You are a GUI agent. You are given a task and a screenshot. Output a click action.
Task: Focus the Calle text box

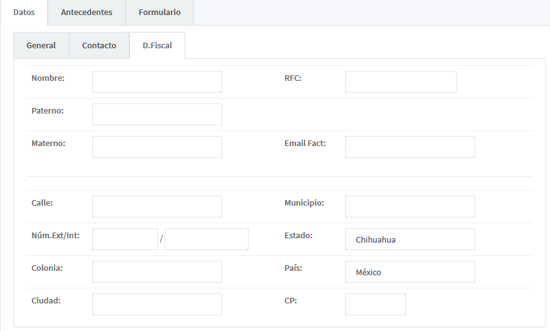[x=157, y=206]
